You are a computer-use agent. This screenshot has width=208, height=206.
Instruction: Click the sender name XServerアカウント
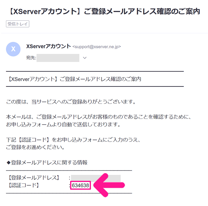pyautogui.click(x=48, y=46)
